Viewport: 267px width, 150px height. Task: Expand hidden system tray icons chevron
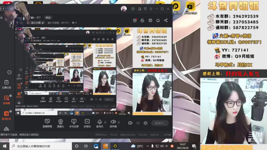pos(148,146)
